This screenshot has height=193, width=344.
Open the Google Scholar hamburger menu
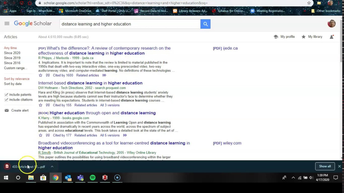(7, 24)
